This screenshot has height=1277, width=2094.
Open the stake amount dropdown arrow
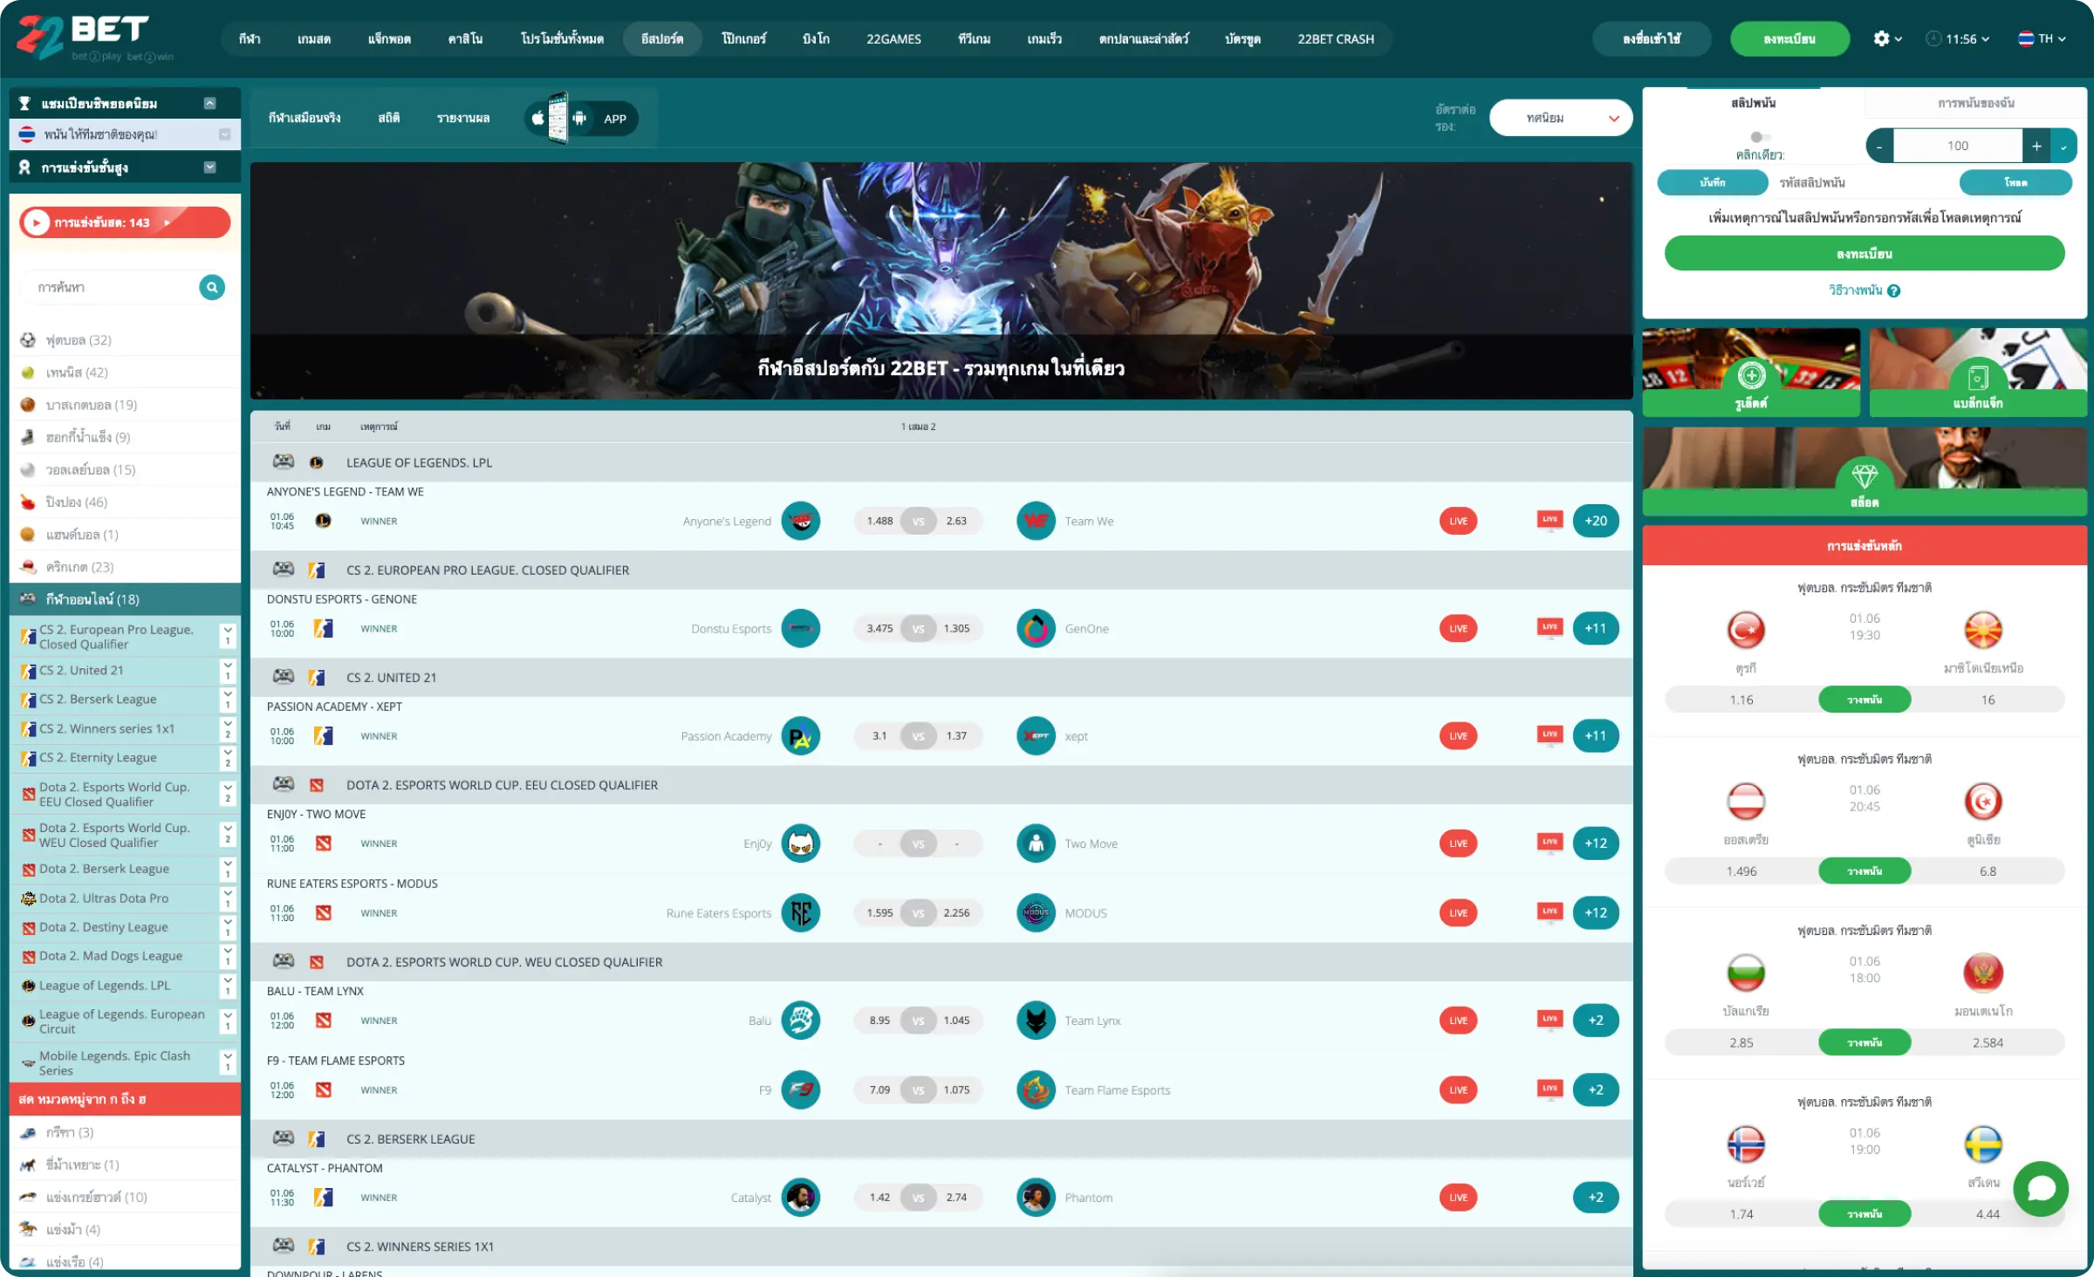coord(2063,146)
